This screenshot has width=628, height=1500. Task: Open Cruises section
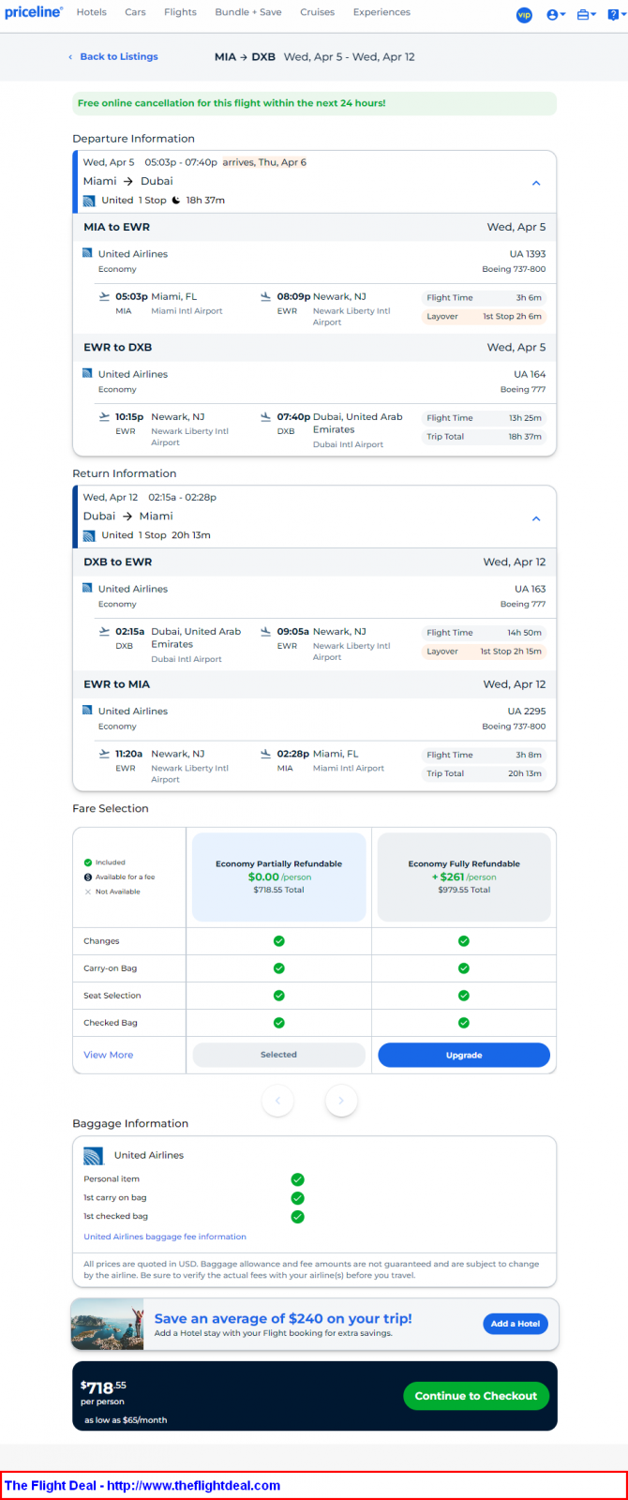(x=318, y=12)
